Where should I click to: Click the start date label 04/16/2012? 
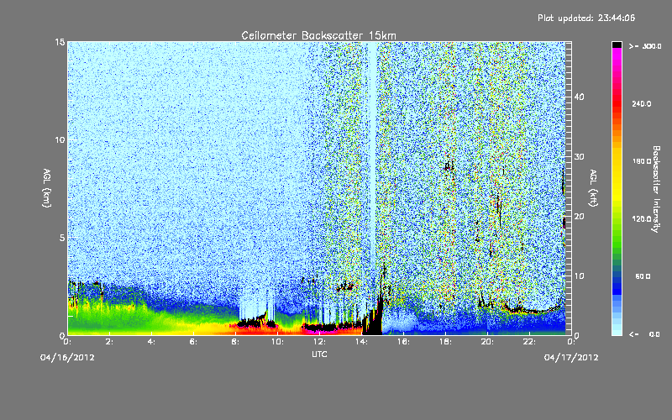click(x=67, y=358)
